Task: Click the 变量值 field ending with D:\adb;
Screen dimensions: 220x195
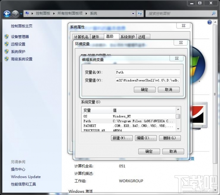Action: click(148, 80)
